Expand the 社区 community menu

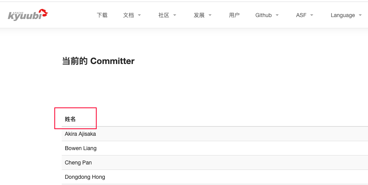pyautogui.click(x=167, y=15)
